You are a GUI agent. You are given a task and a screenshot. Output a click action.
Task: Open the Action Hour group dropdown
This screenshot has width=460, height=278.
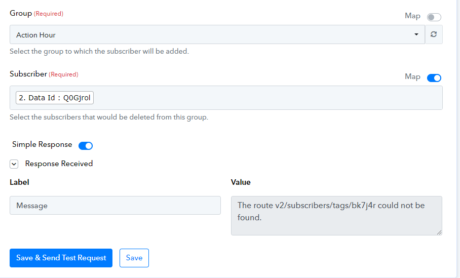[217, 34]
